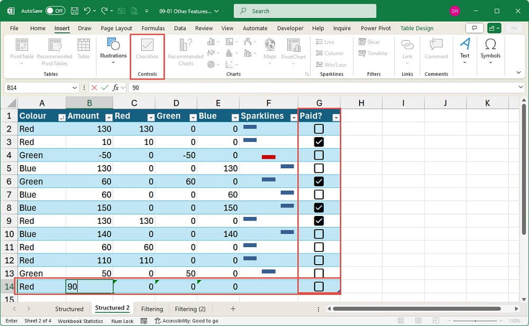Click the Insert Function fx icon

pos(115,88)
